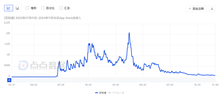Click the chart title text starting [恋知道]
The width and height of the screenshot is (220, 97).
[43, 18]
